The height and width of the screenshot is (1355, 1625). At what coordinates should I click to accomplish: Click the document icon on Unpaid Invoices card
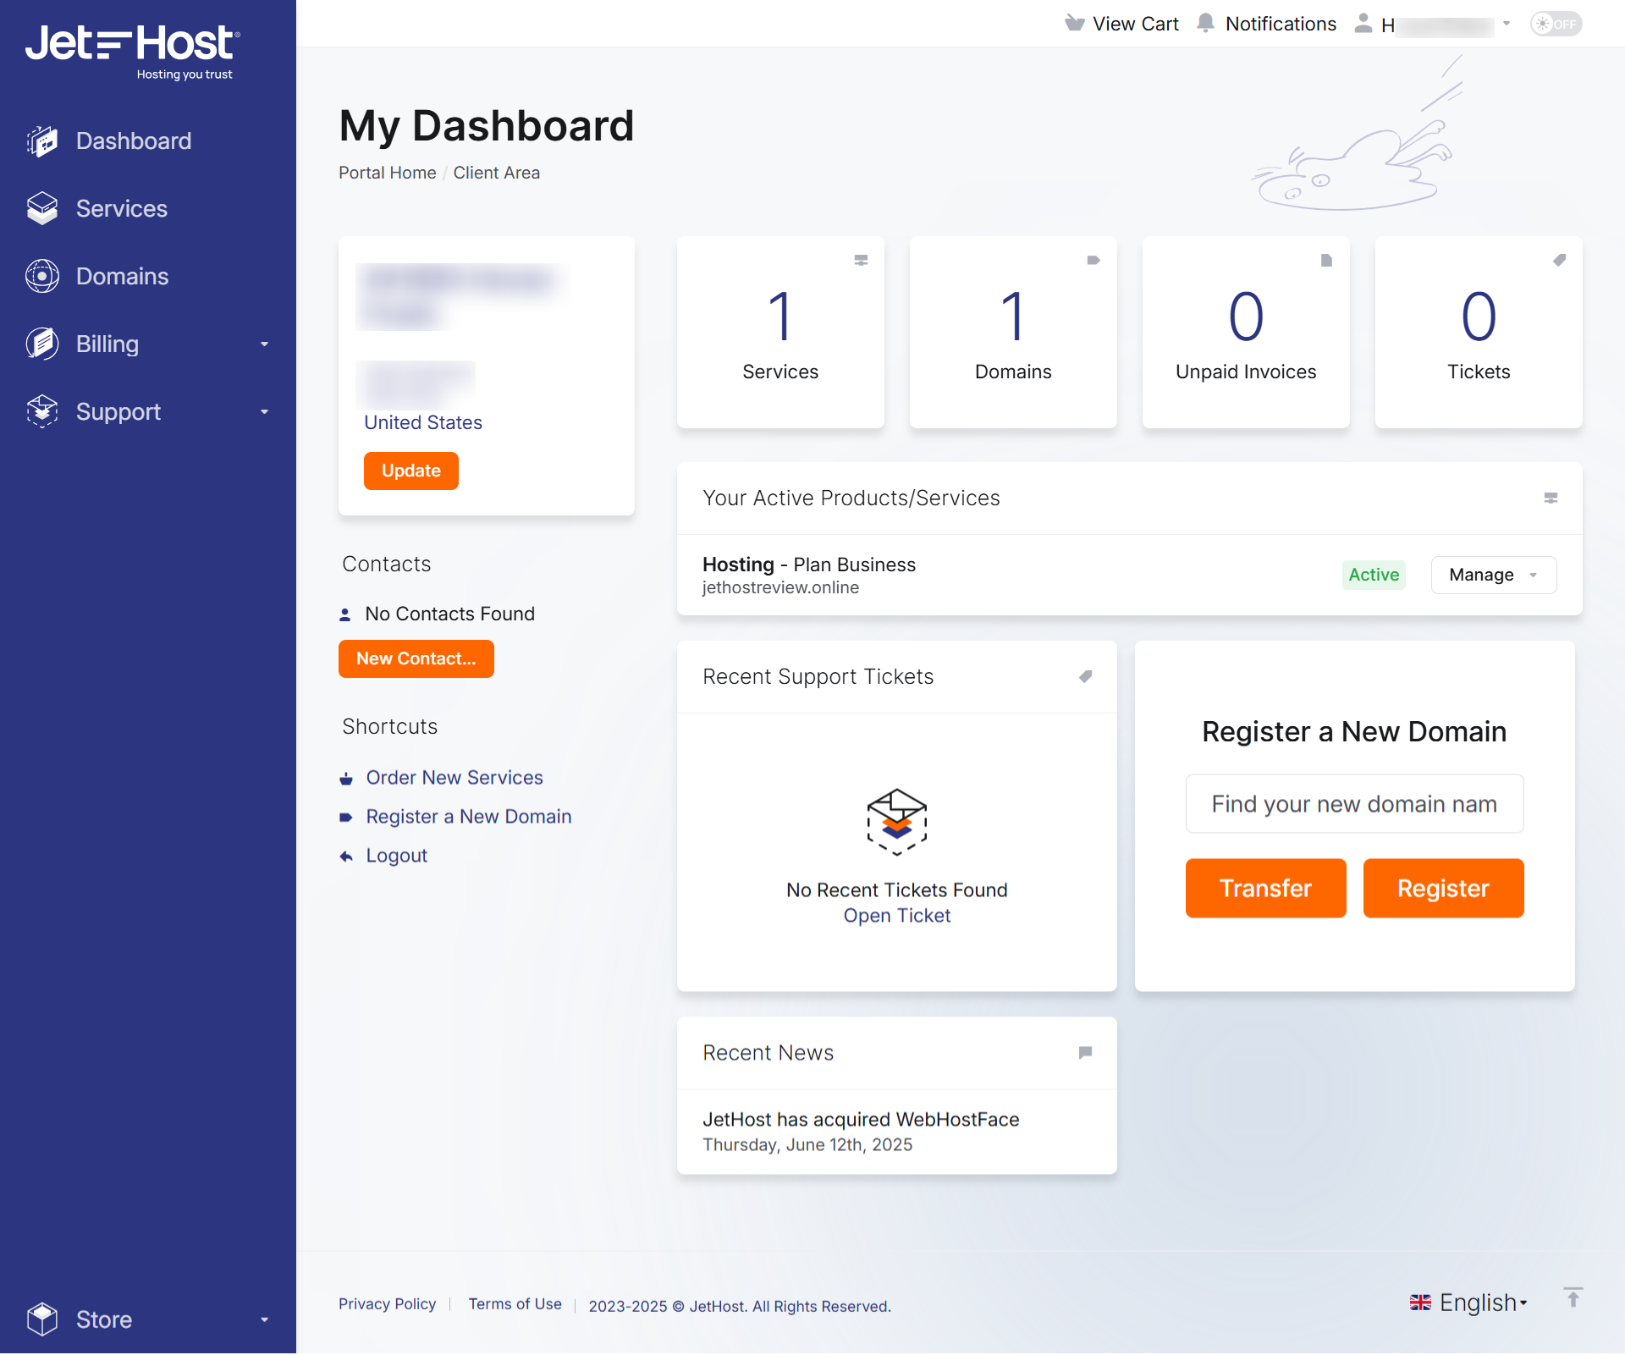coord(1326,261)
